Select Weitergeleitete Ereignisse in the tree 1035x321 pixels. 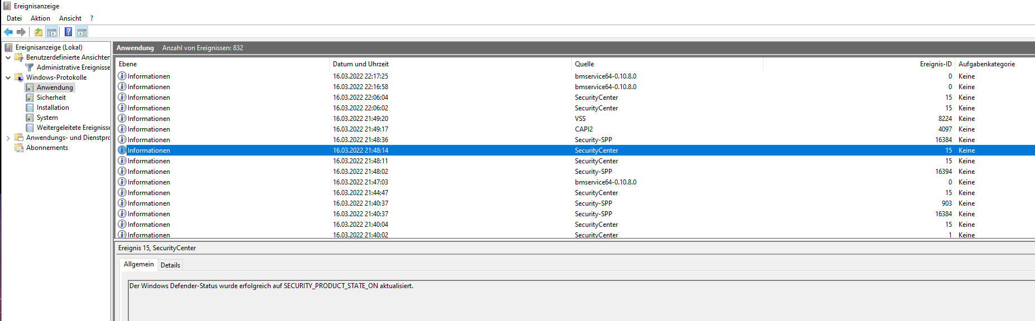tap(73, 128)
